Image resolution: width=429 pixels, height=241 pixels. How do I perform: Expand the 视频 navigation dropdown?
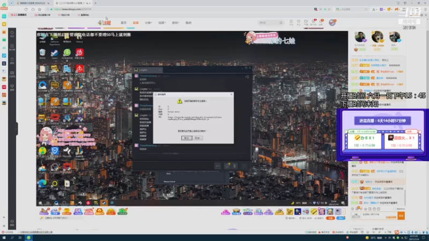click(162, 22)
